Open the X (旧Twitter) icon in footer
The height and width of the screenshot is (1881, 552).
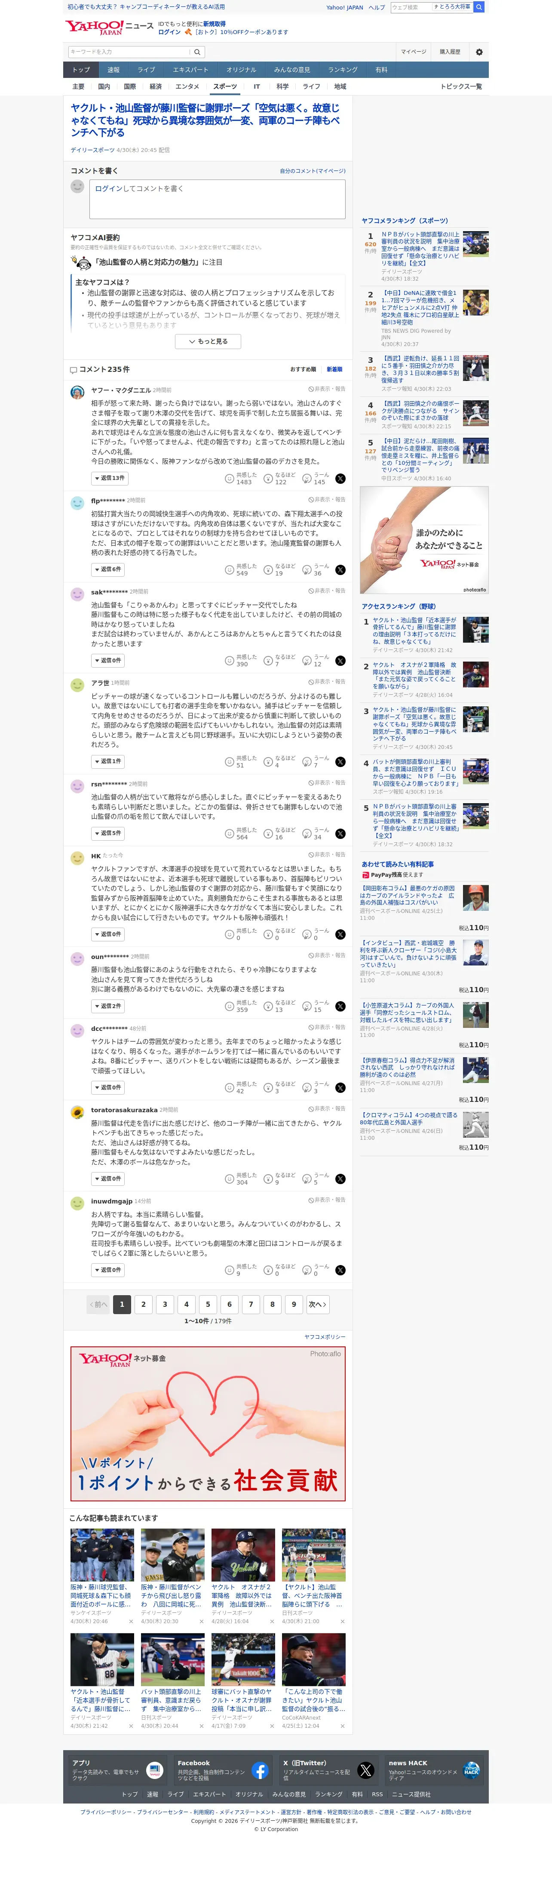(366, 1771)
